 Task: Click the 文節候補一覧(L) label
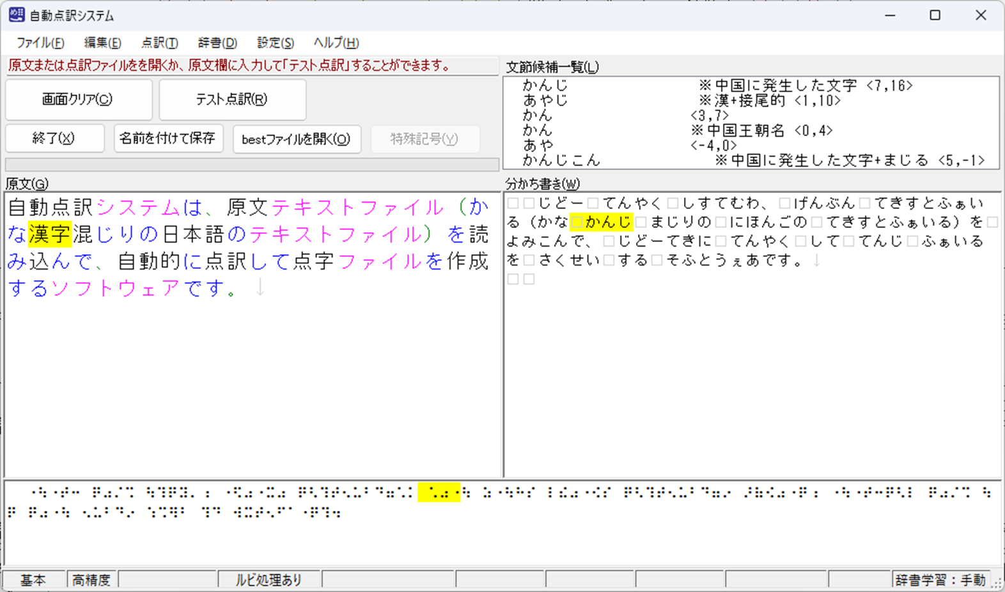click(x=552, y=67)
